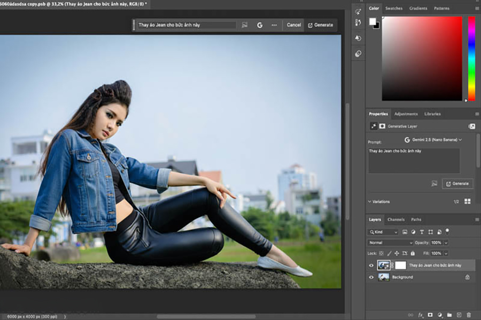The height and width of the screenshot is (320, 481).
Task: Open the Swatches tab
Action: click(x=394, y=9)
